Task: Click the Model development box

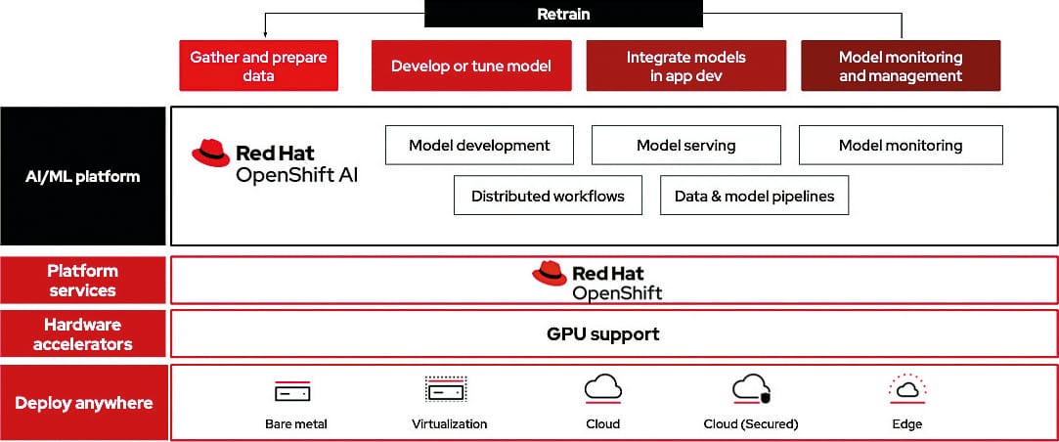Action: 479,146
